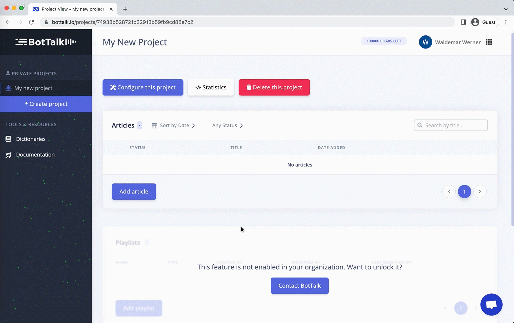Open Chrome's three-dot menu

506,22
